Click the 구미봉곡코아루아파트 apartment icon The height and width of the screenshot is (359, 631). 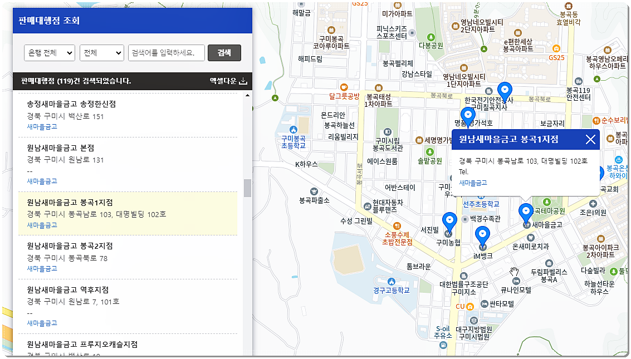click(x=331, y=29)
